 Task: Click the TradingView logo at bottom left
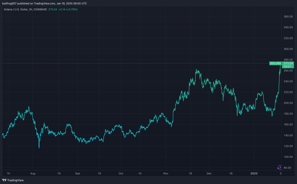pyautogui.click(x=13, y=180)
